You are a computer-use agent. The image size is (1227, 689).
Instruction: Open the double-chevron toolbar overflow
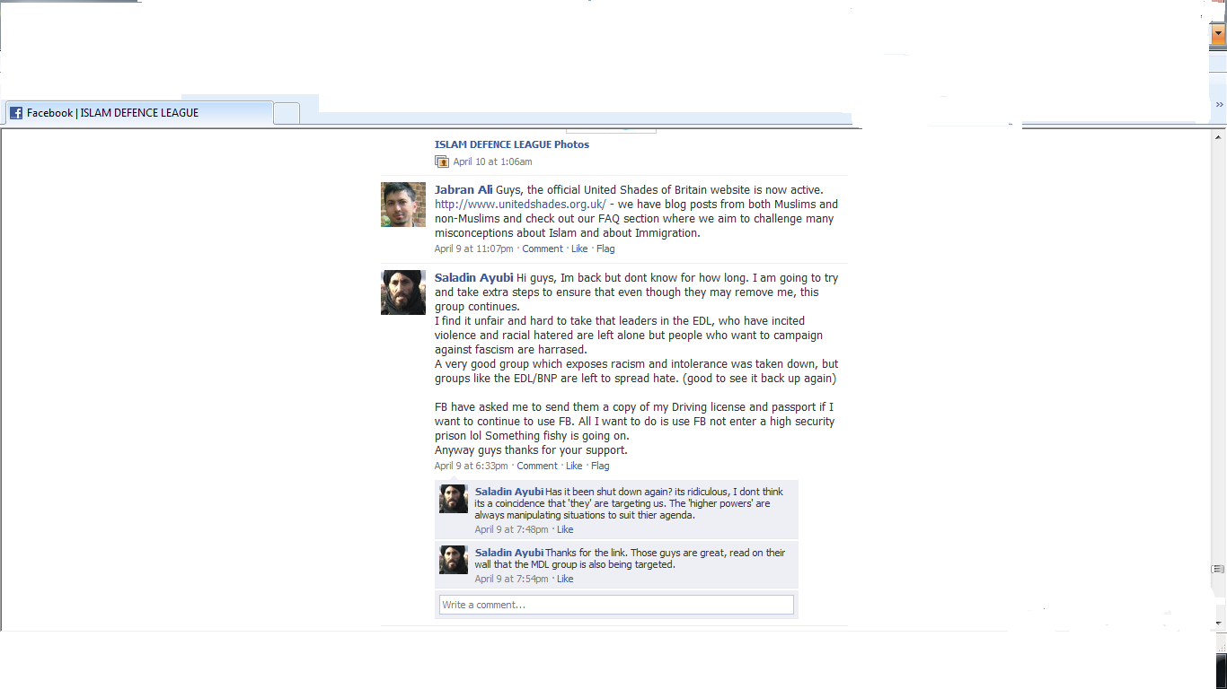pyautogui.click(x=1219, y=105)
